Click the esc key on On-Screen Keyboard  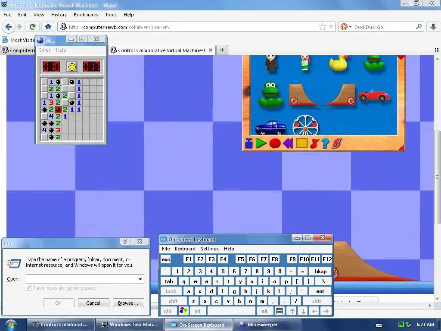pyautogui.click(x=166, y=259)
